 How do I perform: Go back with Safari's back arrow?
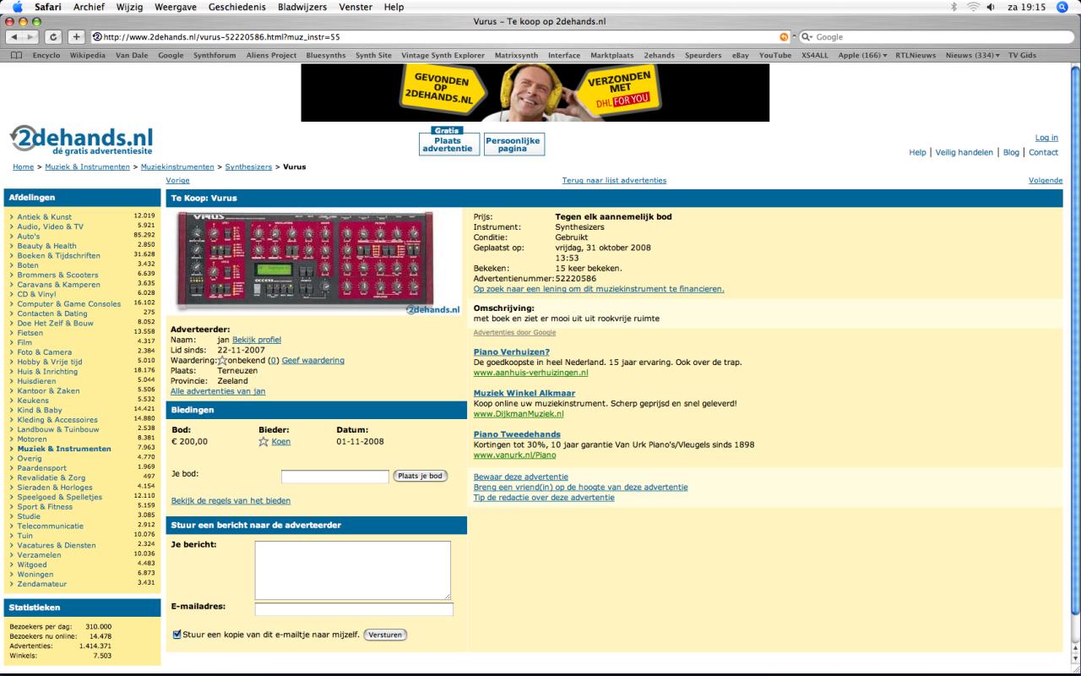pos(15,37)
